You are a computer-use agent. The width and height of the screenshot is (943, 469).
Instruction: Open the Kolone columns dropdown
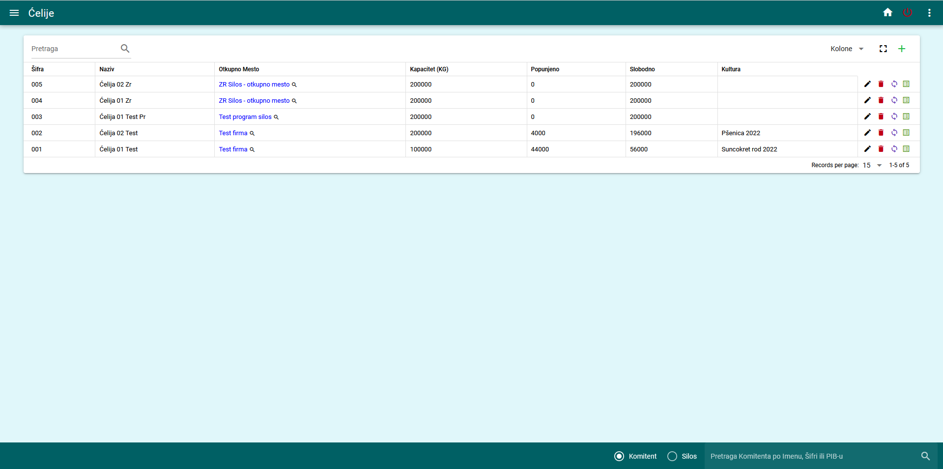[845, 49]
